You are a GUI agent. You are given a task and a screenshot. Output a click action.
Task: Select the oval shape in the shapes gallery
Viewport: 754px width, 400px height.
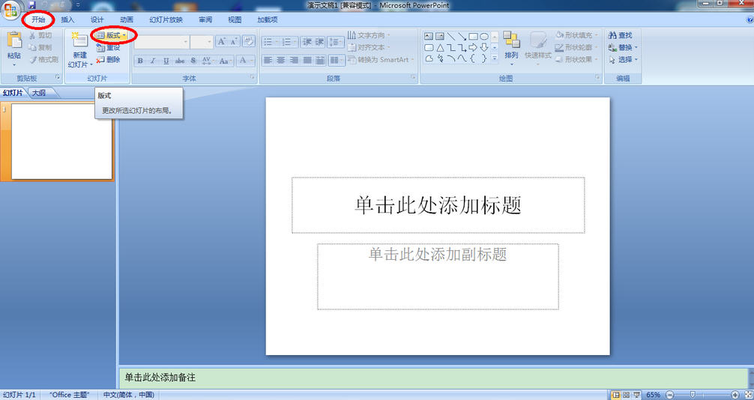484,36
